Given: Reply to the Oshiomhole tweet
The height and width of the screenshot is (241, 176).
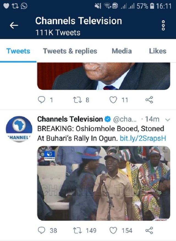Looking at the screenshot, I should point(42,230).
